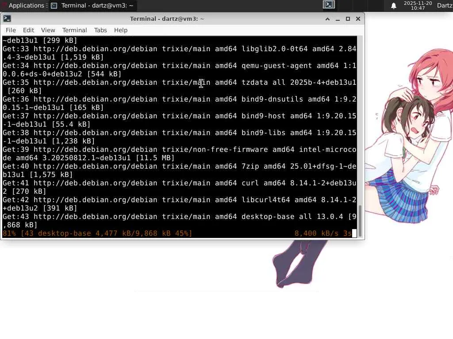Close the Terminal window
Screen dimensions: 453x339
pos(358,19)
